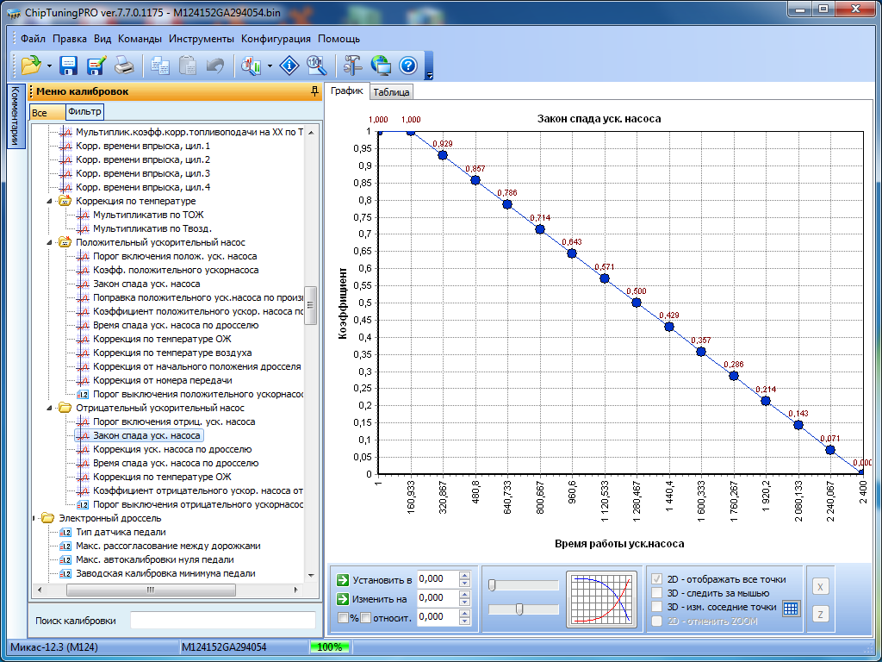Open the 'Инструменты' menu
The height and width of the screenshot is (662, 882).
pyautogui.click(x=201, y=39)
